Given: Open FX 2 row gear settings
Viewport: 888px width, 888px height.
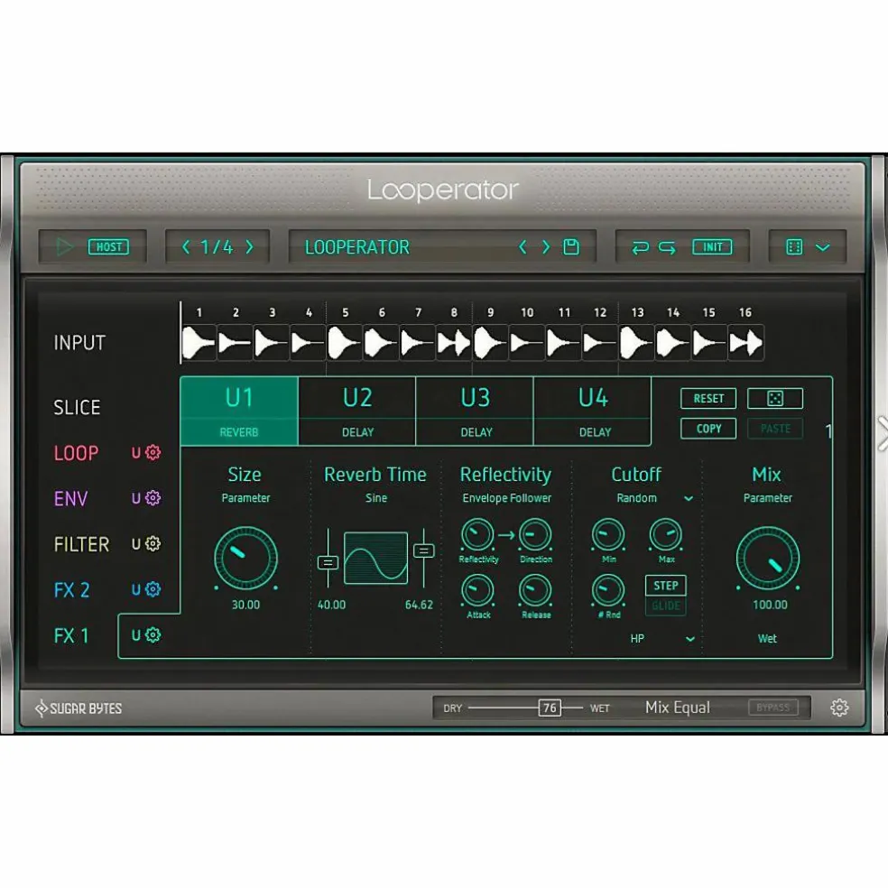Looking at the screenshot, I should point(153,589).
